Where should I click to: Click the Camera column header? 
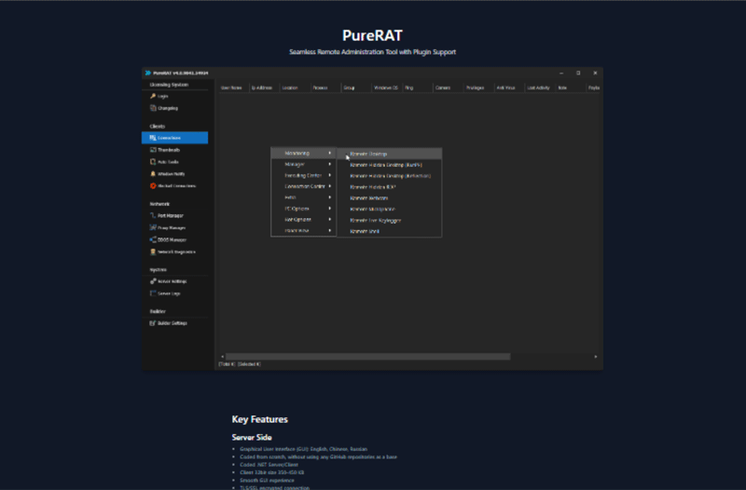[x=449, y=88]
